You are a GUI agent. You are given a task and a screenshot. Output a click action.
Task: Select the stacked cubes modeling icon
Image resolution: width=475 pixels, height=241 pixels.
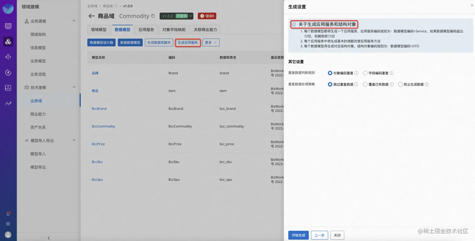pyautogui.click(x=8, y=41)
